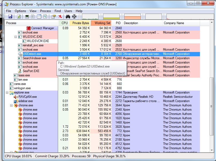Click Commit Charge 33.29% in status bar

[52, 156]
